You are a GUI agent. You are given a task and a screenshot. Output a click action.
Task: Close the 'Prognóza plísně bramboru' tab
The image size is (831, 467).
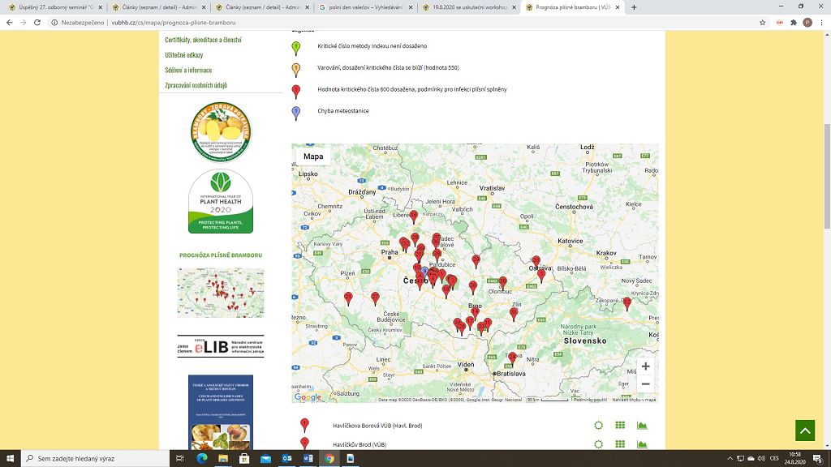click(618, 7)
